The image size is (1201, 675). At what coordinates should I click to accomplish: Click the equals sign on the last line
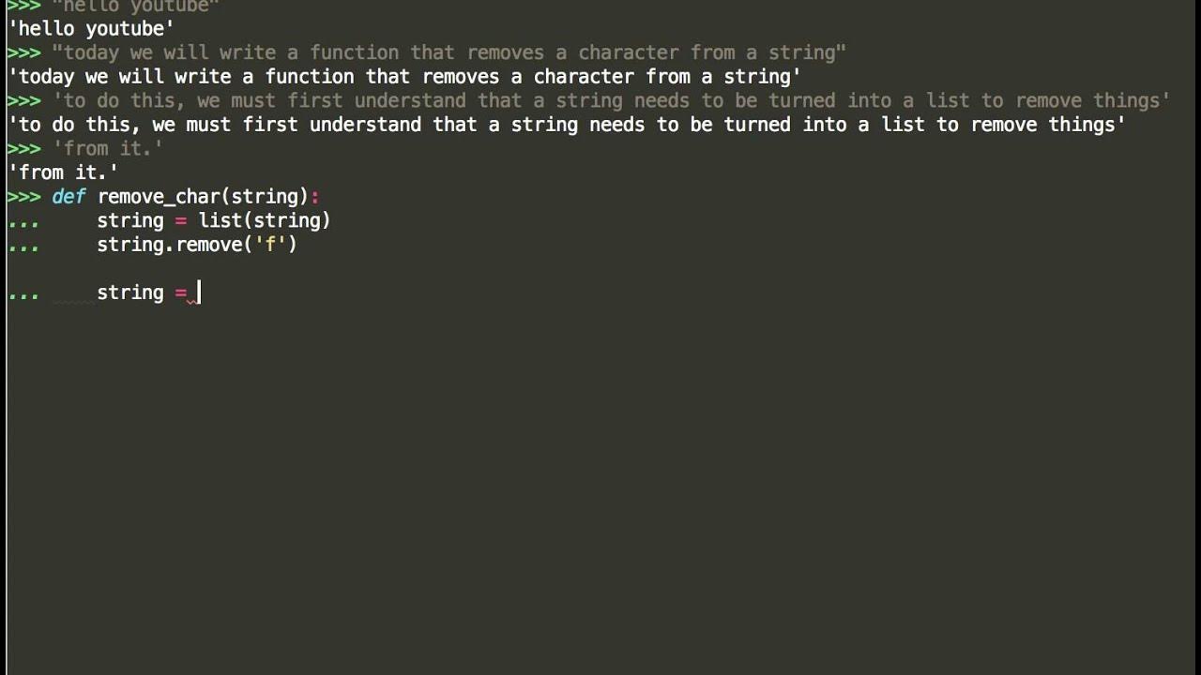[x=181, y=292]
